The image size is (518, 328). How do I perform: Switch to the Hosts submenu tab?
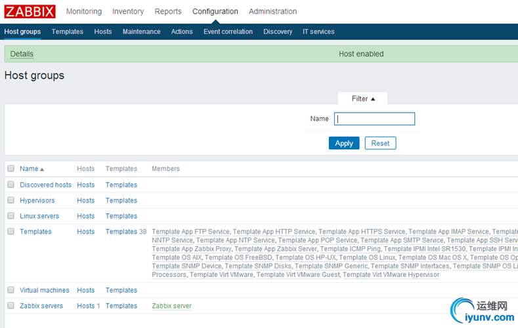pyautogui.click(x=102, y=31)
